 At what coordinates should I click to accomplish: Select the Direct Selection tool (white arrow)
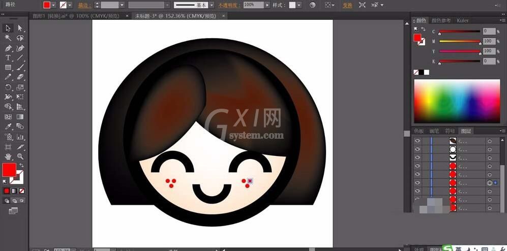(x=20, y=28)
